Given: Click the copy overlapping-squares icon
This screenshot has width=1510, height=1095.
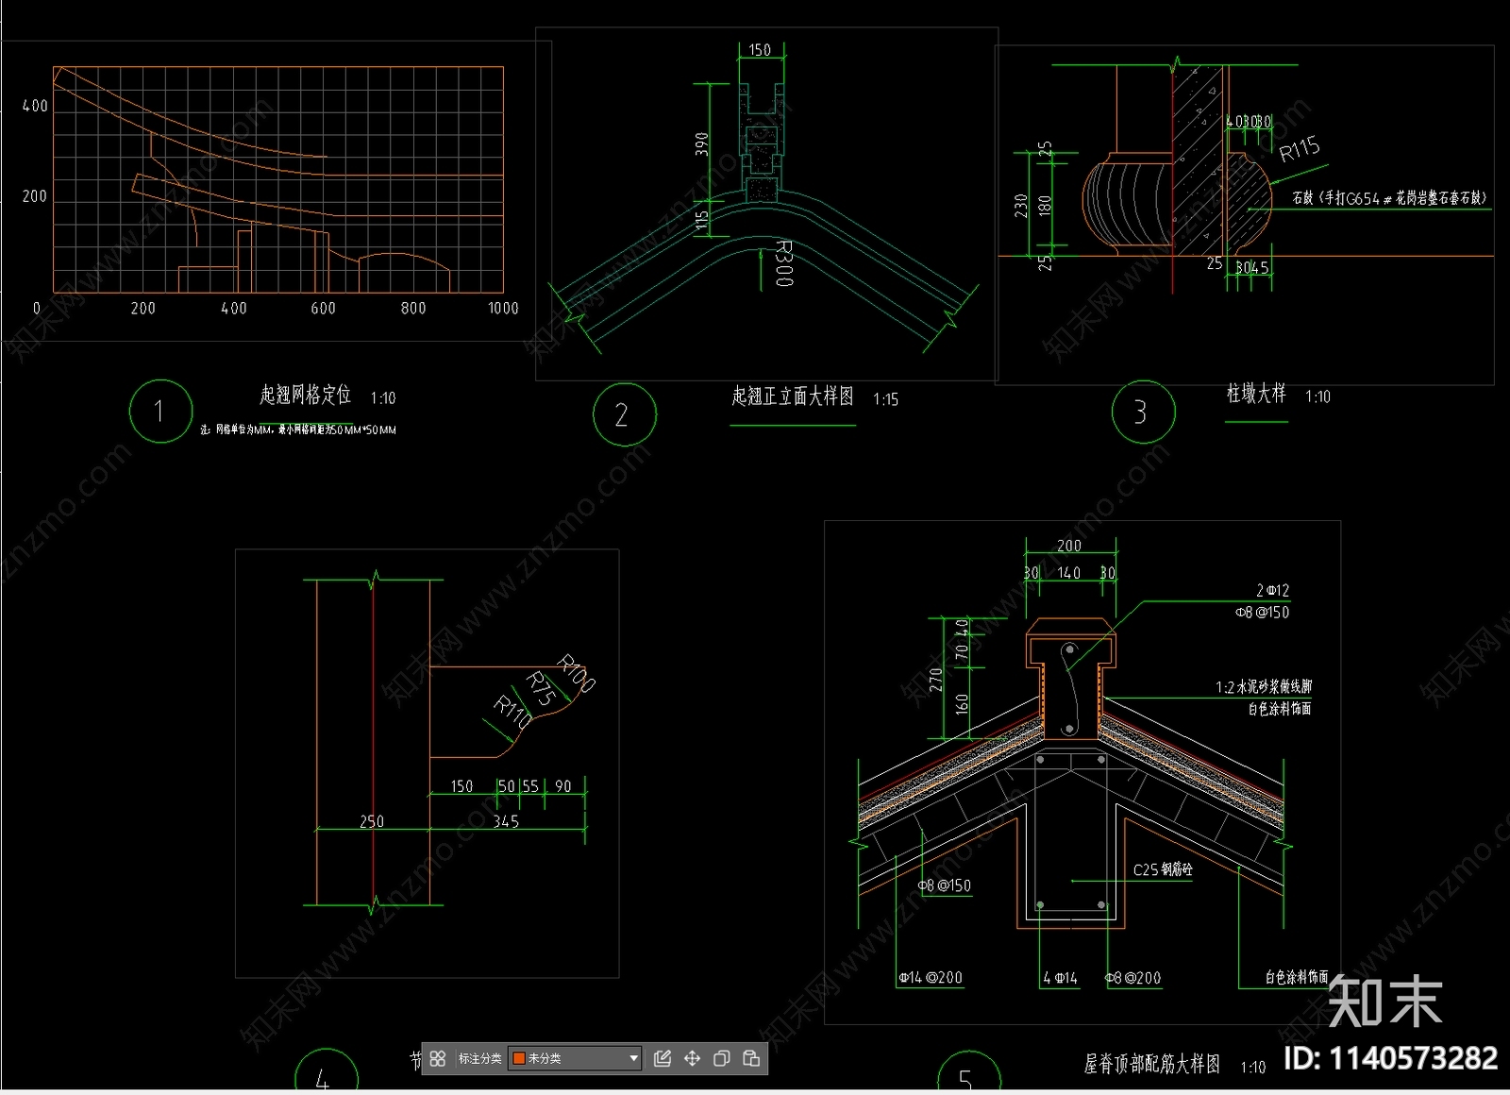Looking at the screenshot, I should tap(722, 1058).
